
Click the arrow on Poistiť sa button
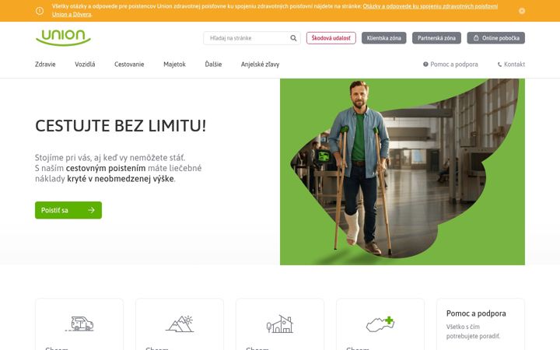click(92, 210)
